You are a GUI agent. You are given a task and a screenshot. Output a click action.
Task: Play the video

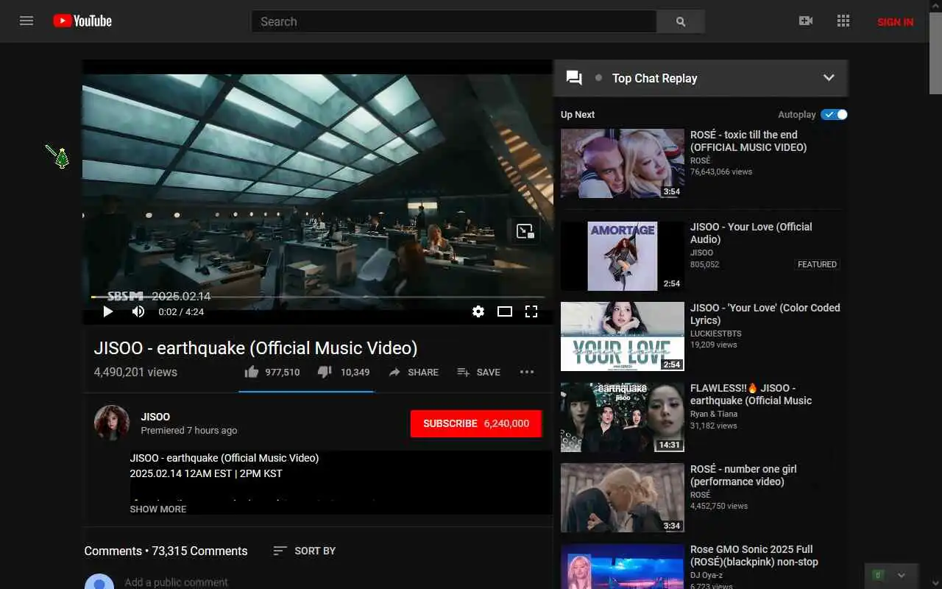pos(108,311)
